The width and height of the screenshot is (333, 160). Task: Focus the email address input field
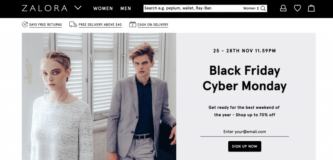click(x=245, y=132)
